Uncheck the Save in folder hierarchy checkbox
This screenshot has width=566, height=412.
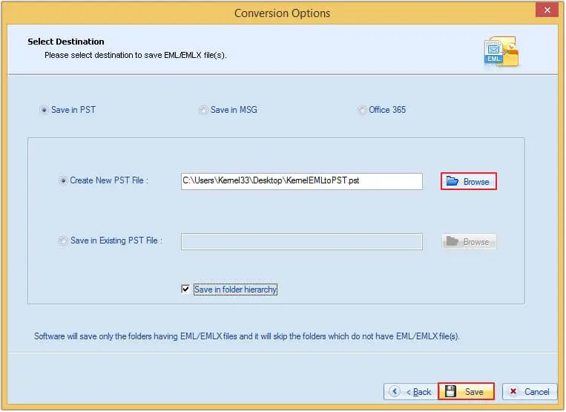[185, 290]
